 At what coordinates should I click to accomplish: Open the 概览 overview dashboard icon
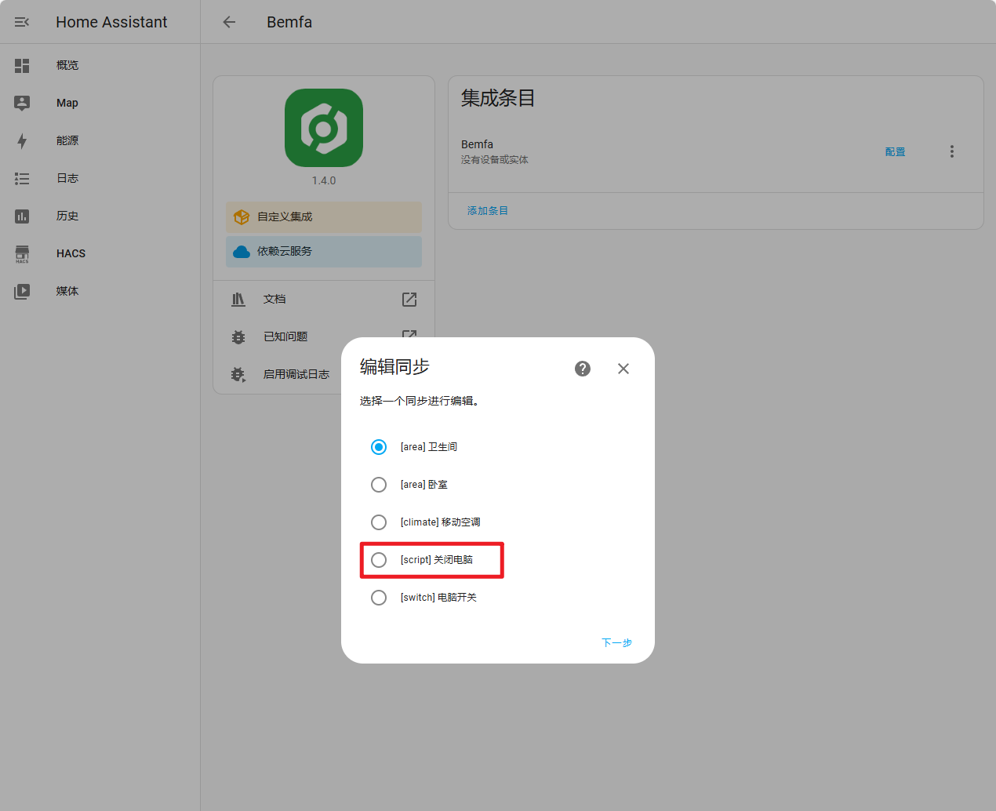click(22, 65)
